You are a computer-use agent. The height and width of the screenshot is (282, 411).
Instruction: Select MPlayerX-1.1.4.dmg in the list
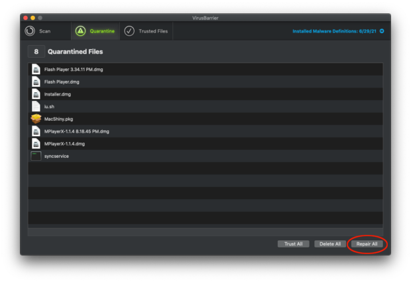(64, 143)
